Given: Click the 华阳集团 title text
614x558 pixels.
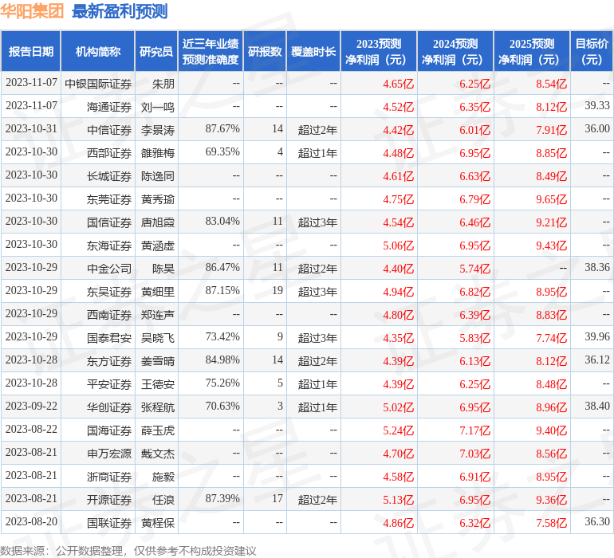Looking at the screenshot, I should 32,11.
